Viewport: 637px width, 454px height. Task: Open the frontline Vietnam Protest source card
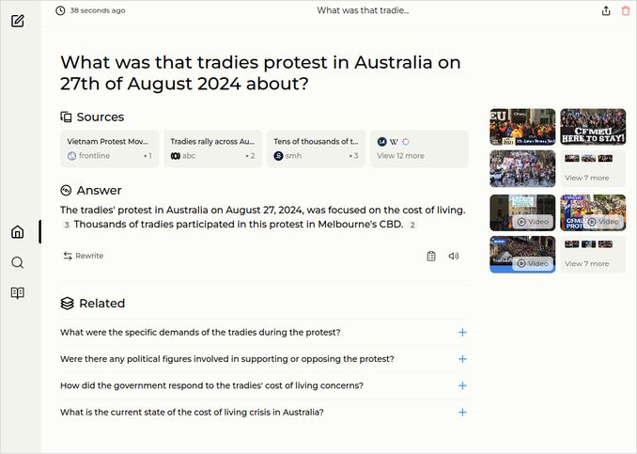110,149
